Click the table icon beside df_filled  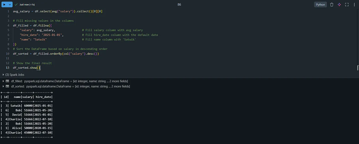(x=7, y=81)
